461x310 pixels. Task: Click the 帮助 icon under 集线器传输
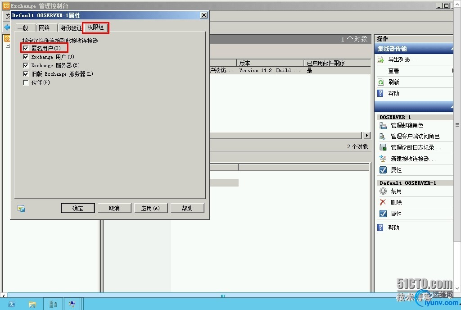pyautogui.click(x=380, y=93)
